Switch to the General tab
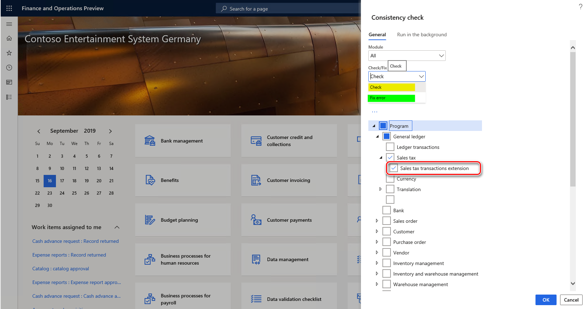 [377, 34]
